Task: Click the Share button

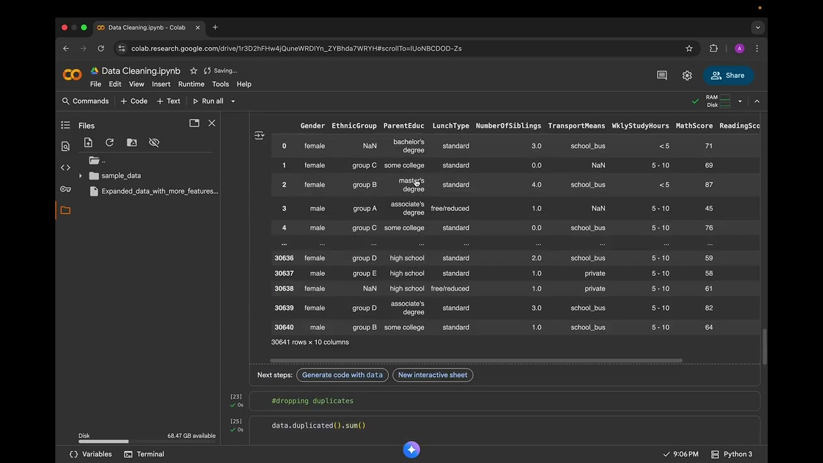Action: point(728,75)
